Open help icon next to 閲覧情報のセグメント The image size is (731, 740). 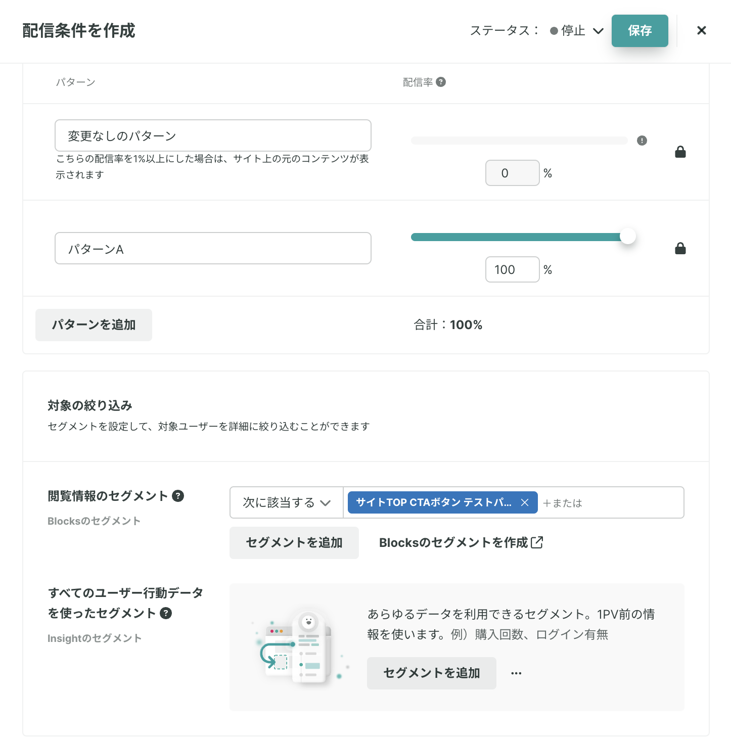178,496
